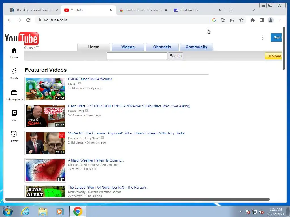290x217 pixels.
Task: Click the weather map thumbnail
Action: tap(45, 170)
